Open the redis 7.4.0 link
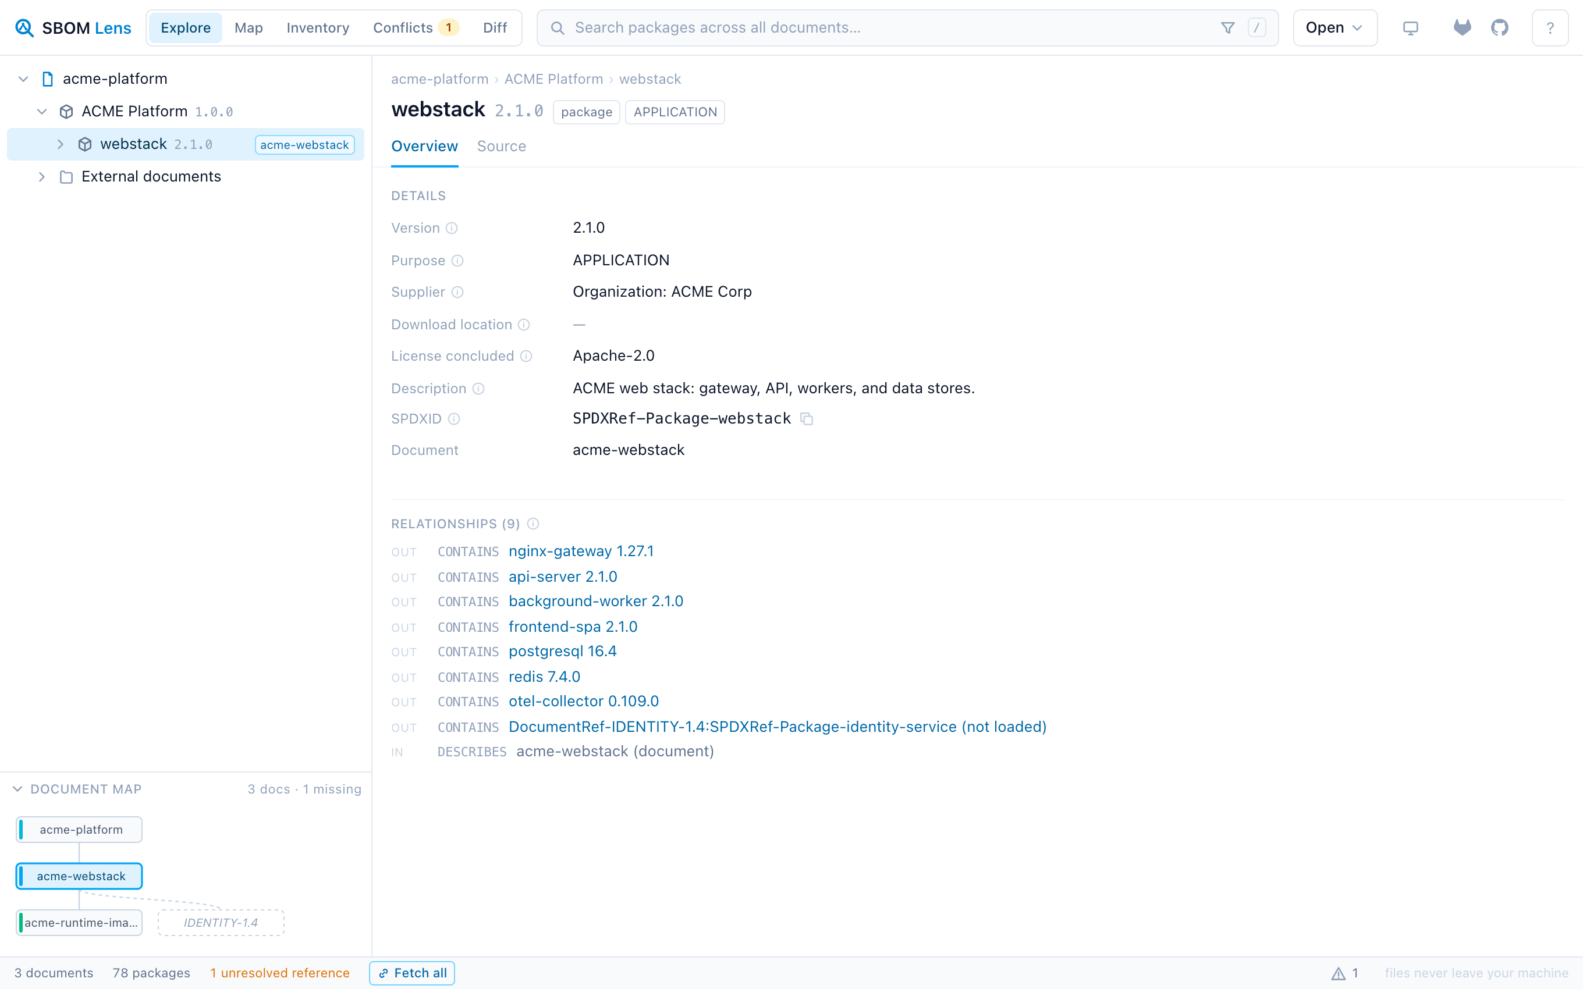The image size is (1583, 989). coord(545,677)
